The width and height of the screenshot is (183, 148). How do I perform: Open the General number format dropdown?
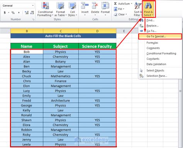(x=33, y=6)
